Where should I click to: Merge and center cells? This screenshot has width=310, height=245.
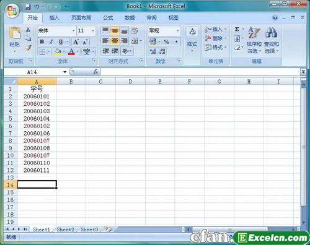pyautogui.click(x=135, y=41)
